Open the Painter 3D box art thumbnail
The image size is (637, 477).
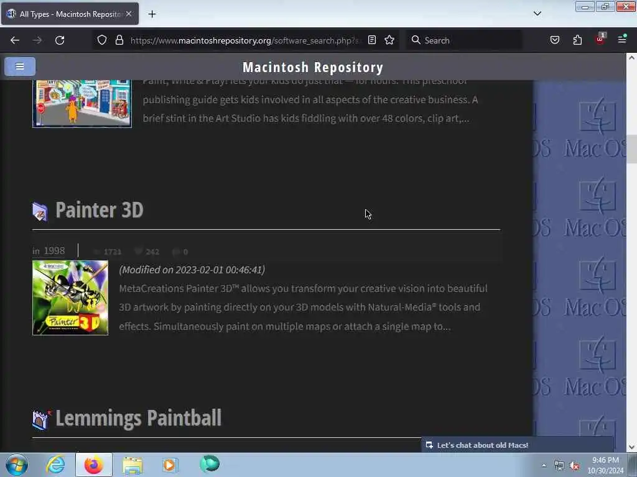click(x=70, y=298)
